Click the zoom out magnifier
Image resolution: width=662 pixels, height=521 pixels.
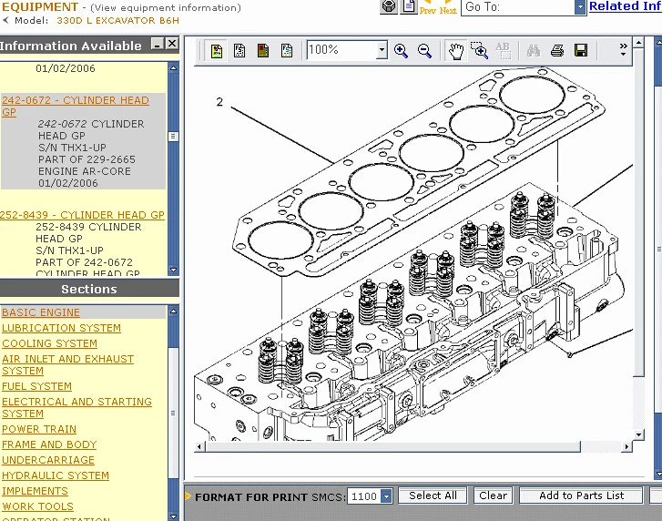(x=424, y=51)
